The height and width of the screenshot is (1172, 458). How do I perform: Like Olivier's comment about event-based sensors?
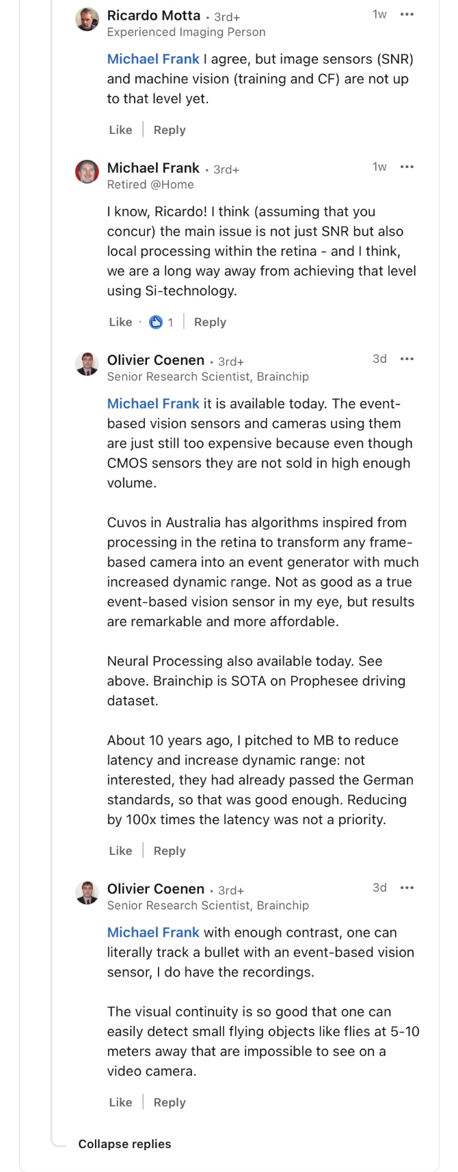point(120,851)
